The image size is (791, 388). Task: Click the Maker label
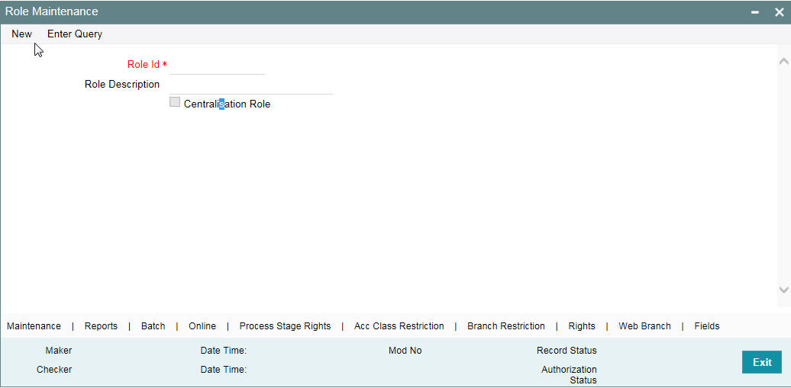59,350
